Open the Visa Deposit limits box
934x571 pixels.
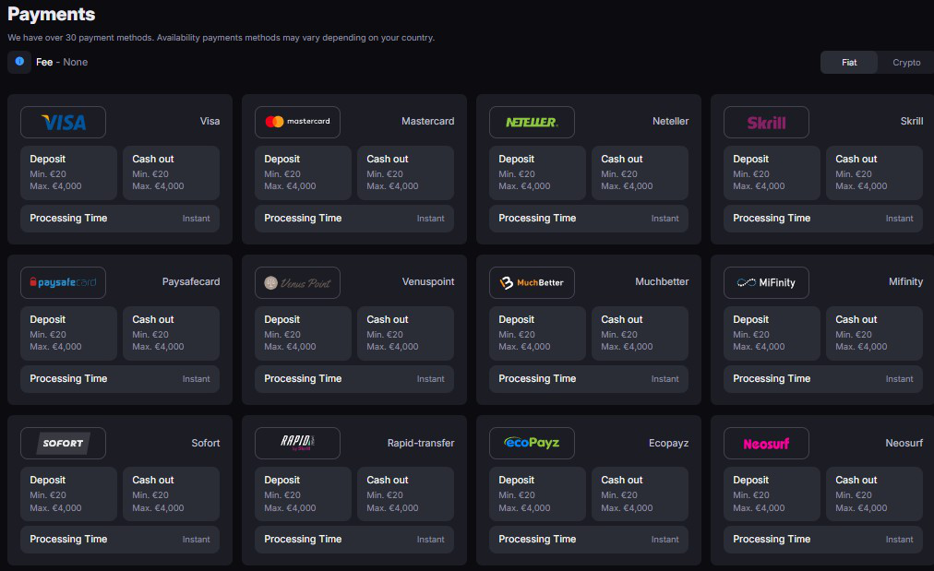[68, 172]
